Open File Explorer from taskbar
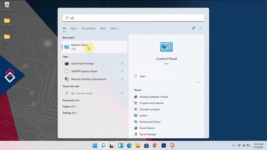Image resolution: width=267 pixels, height=150 pixels. 138,145
